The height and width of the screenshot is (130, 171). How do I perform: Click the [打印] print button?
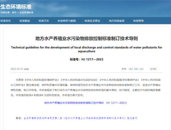tap(153, 69)
